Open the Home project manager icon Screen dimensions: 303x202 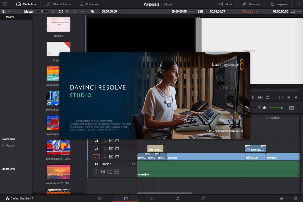(282, 198)
